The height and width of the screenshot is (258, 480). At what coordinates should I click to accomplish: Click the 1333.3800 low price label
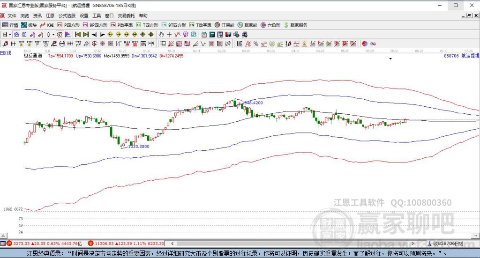[139, 147]
